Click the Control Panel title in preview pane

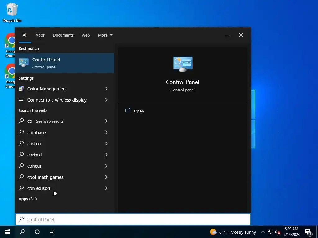point(183,82)
